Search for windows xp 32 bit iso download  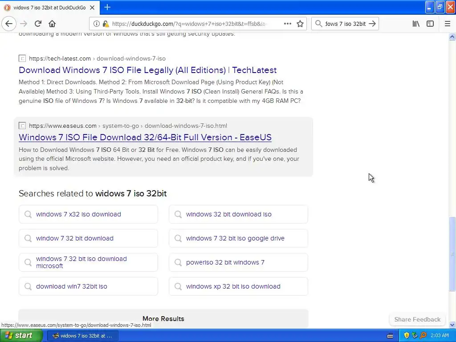239,286
